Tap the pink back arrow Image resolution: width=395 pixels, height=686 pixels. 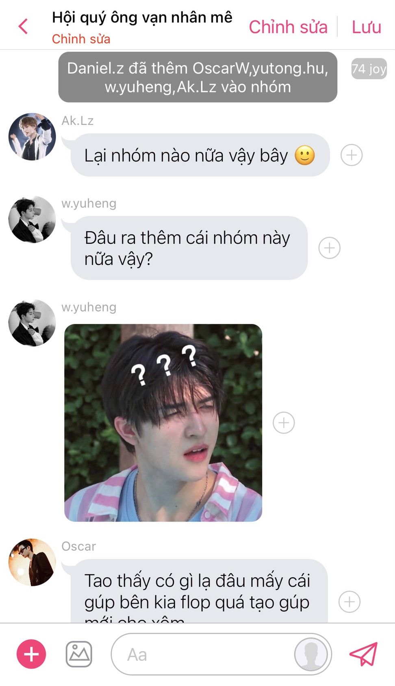(23, 27)
